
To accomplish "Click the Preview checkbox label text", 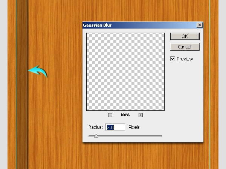I will [185, 59].
